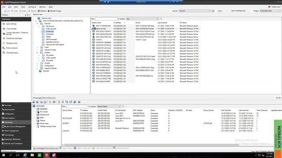Switch to the Patch and Compliance tab
This screenshot has width=282, height=158.
[102, 148]
